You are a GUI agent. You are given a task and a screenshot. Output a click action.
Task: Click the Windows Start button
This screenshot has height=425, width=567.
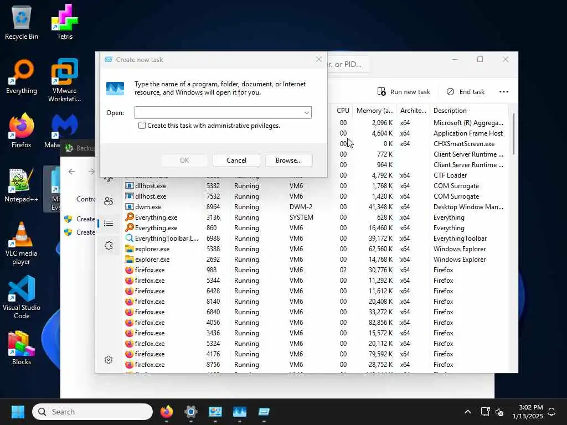[18, 412]
